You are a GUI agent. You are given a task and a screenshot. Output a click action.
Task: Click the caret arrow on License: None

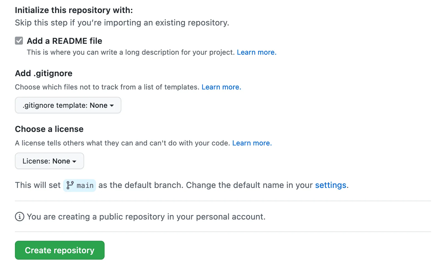tap(74, 161)
